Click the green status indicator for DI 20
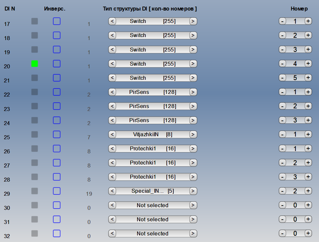 (35, 64)
